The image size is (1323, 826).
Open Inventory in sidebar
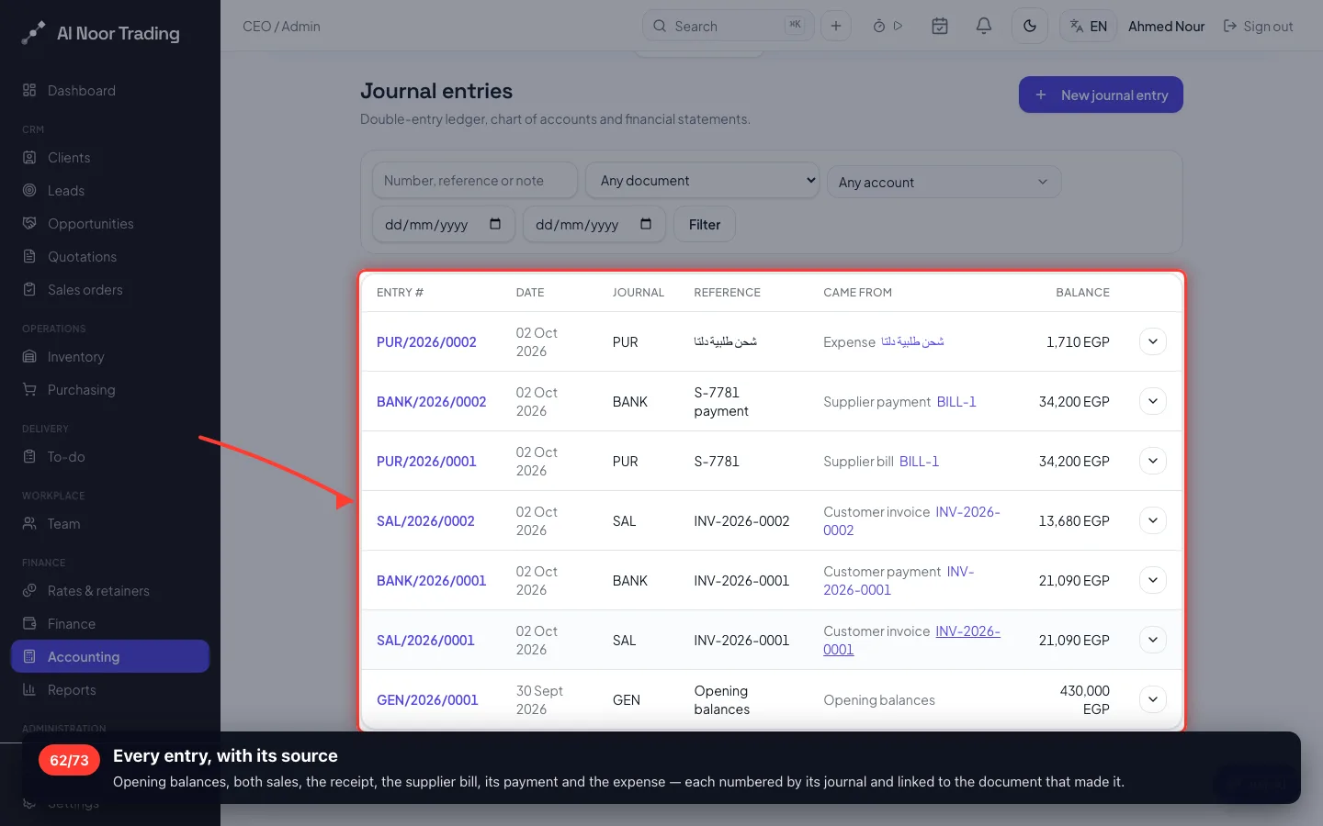pos(110,356)
